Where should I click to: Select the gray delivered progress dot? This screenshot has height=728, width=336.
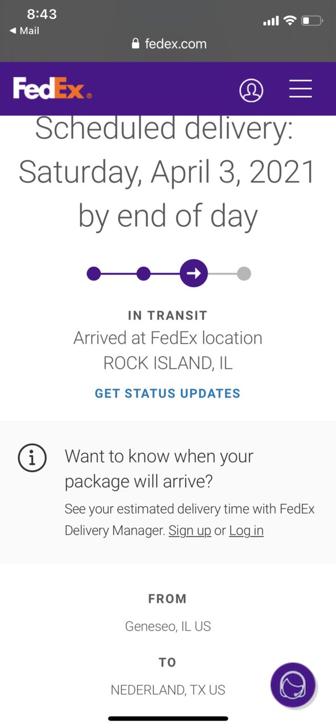[244, 274]
